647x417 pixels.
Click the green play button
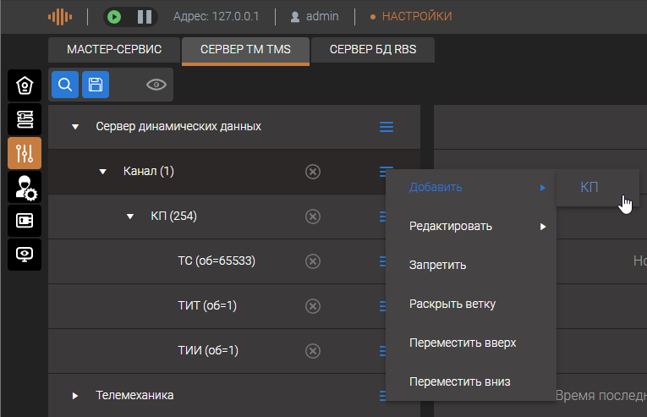pos(115,16)
